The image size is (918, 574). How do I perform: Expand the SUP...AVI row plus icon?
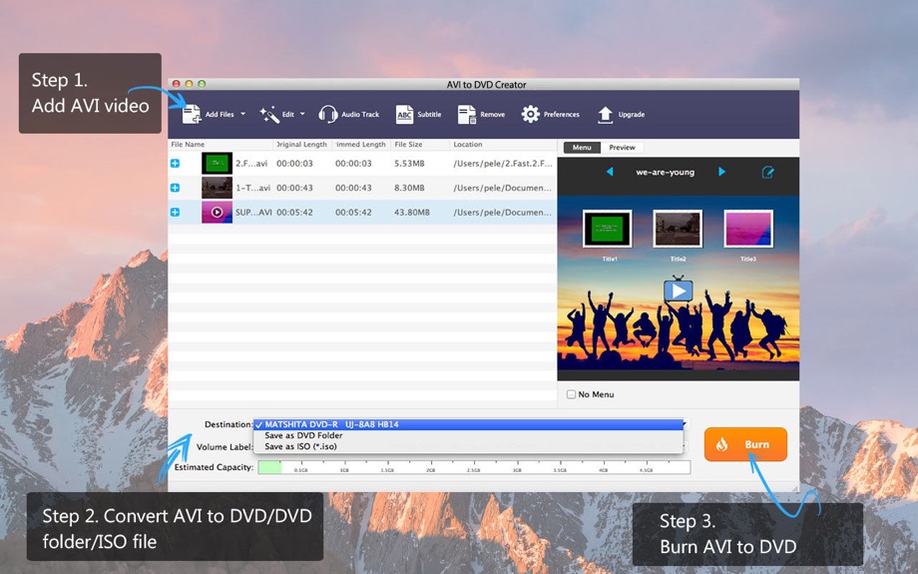pos(175,212)
